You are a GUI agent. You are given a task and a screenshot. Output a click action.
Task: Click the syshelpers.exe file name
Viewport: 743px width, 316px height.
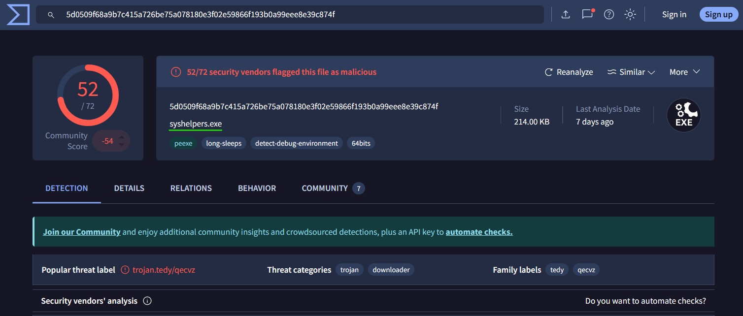point(196,124)
